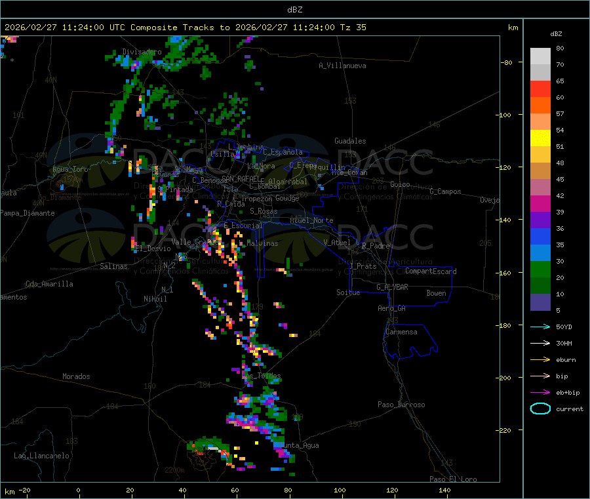Viewport: 590px width, 499px height.
Task: Click the R_Padre map label
Action: [x=376, y=246]
